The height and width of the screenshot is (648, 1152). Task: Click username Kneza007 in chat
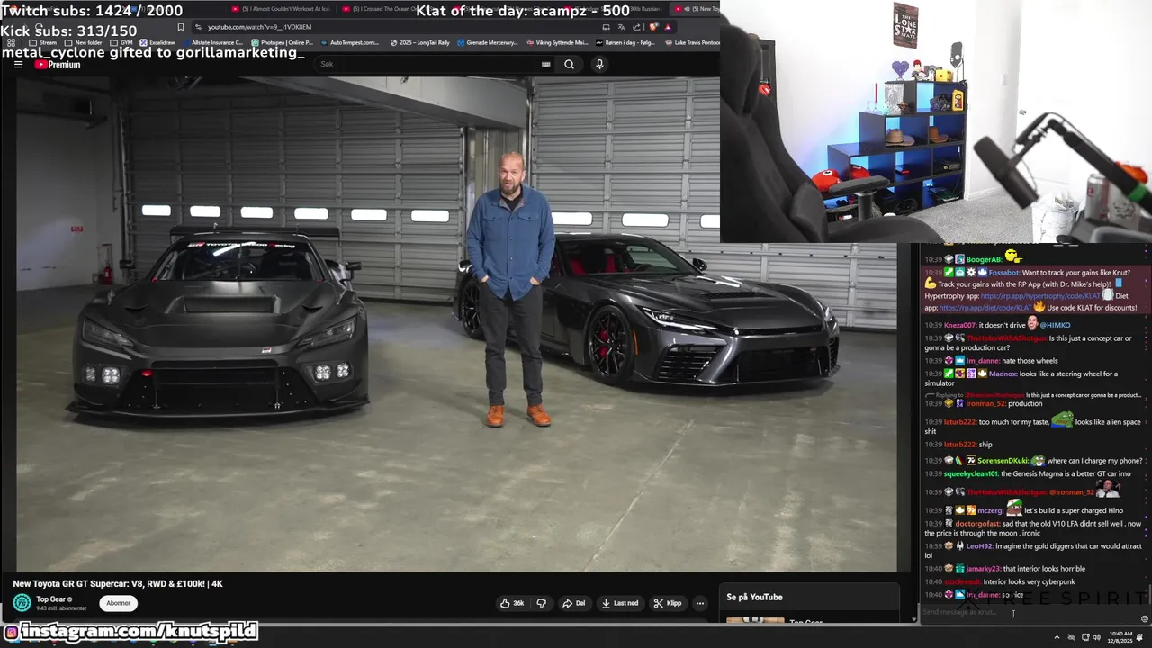pos(960,325)
